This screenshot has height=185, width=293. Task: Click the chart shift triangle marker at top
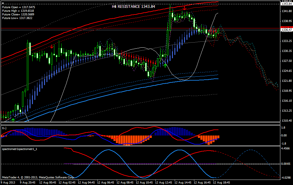coord(3,3)
